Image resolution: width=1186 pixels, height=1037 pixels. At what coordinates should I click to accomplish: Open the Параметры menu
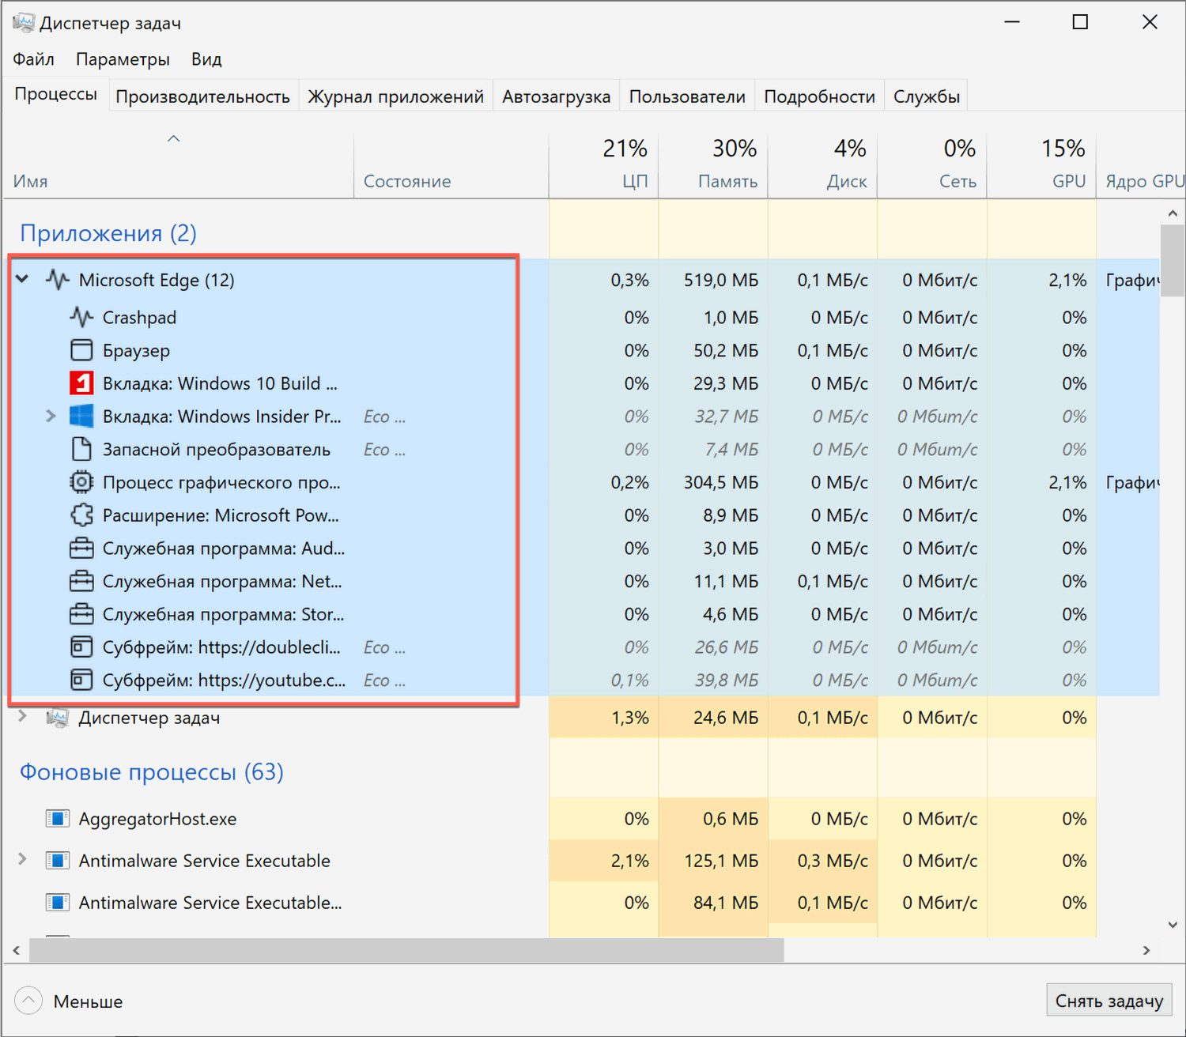click(123, 59)
